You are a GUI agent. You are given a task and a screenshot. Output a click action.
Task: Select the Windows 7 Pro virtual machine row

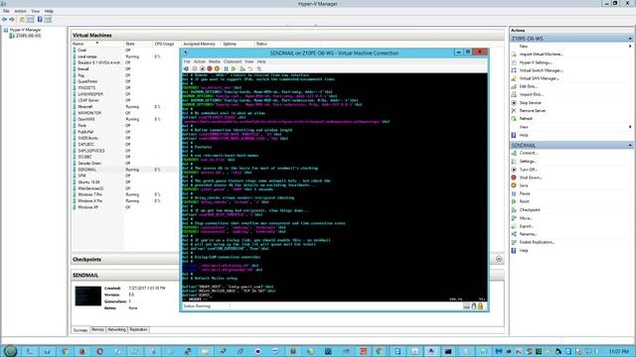tap(124, 194)
